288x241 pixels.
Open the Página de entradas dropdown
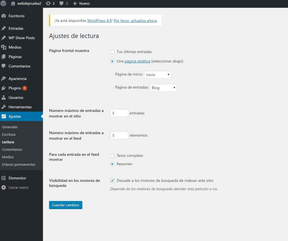(163, 88)
